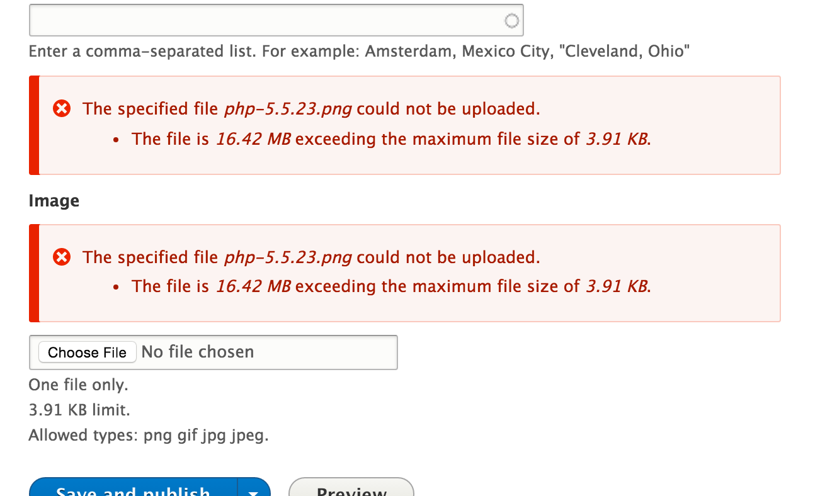The width and height of the screenshot is (820, 496).
Task: Click the Choose File button
Action: 87,352
